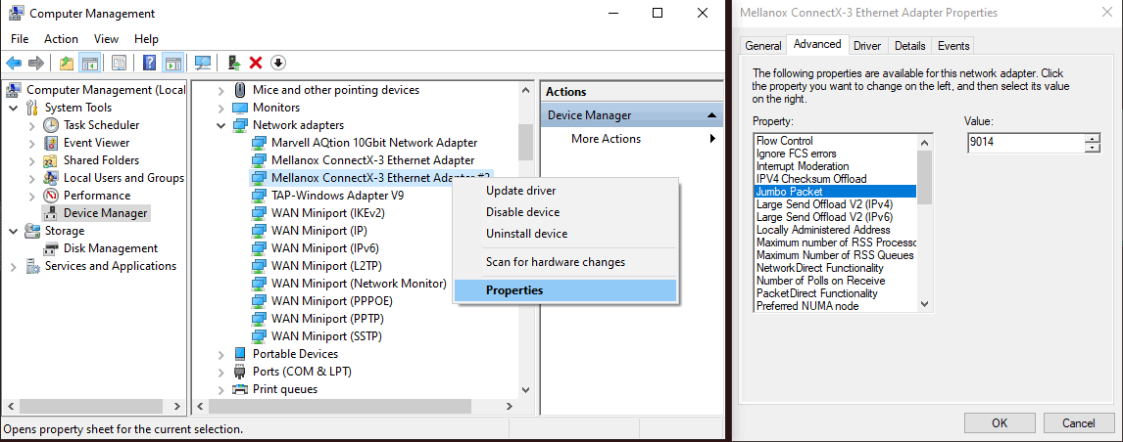Open the File menu
This screenshot has width=1123, height=442.
coord(20,38)
